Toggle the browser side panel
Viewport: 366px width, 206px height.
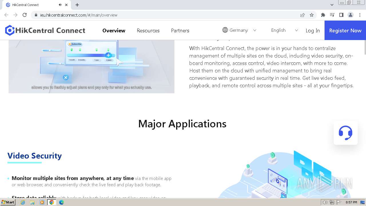(341, 15)
